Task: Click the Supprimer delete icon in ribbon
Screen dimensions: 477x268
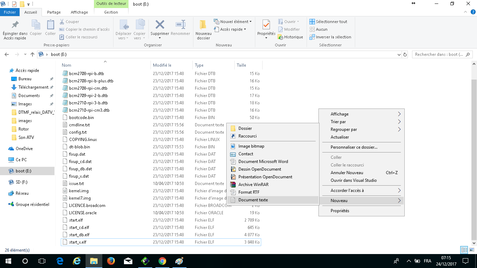Action: (160, 25)
